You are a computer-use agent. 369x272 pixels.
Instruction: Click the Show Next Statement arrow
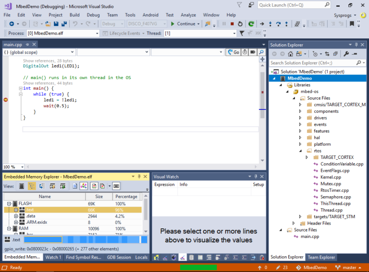click(262, 24)
